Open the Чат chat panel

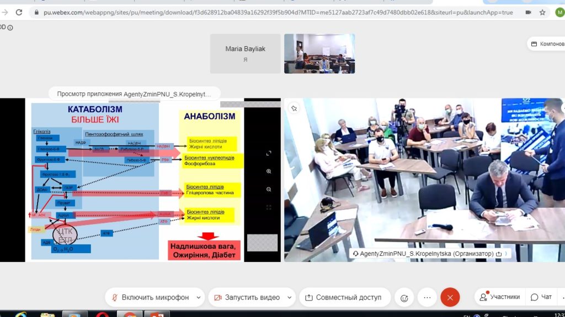(541, 297)
